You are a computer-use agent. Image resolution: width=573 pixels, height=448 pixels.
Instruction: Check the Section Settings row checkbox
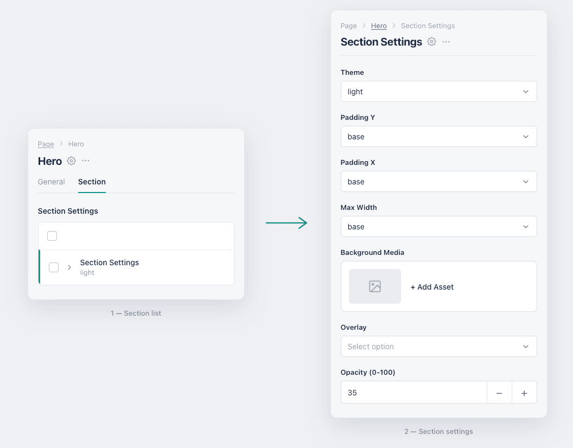pos(54,267)
